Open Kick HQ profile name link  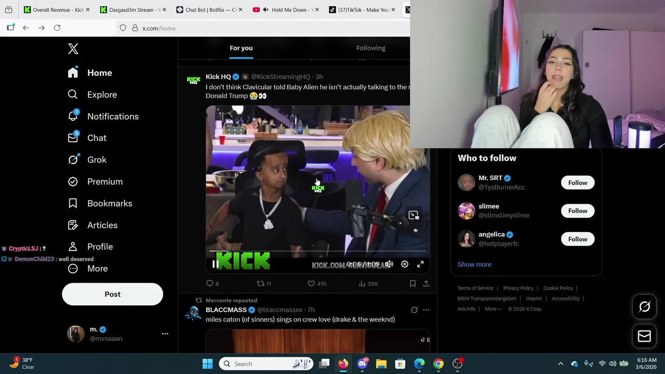click(x=218, y=77)
